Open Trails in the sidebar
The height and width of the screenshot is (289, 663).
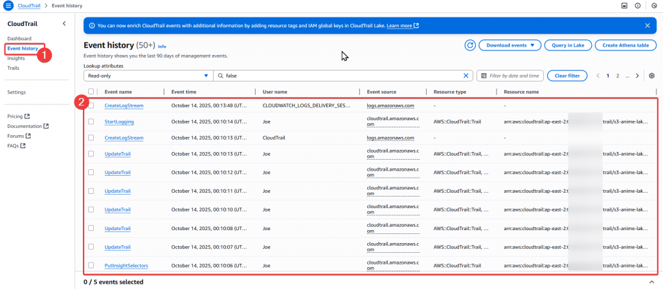[13, 68]
